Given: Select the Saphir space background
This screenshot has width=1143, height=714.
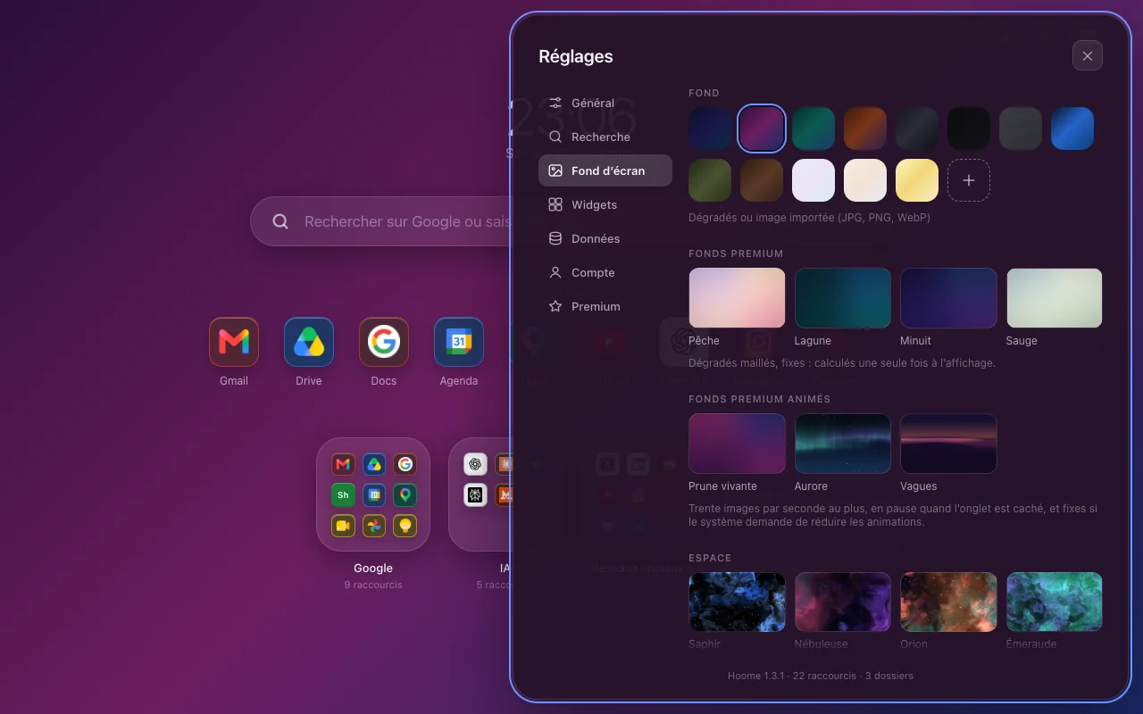Looking at the screenshot, I should (737, 602).
